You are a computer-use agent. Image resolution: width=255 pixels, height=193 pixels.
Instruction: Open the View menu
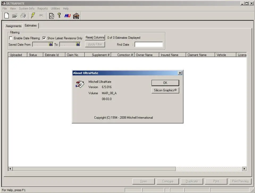13,8
